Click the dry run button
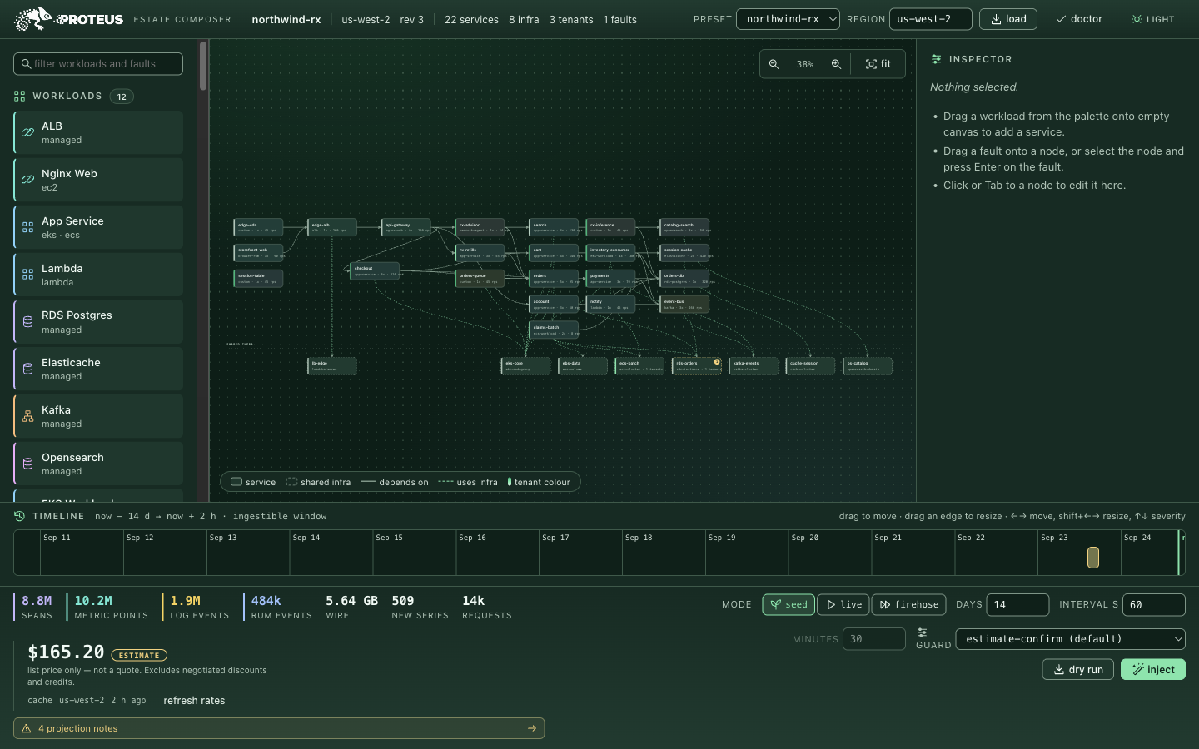 1077,669
